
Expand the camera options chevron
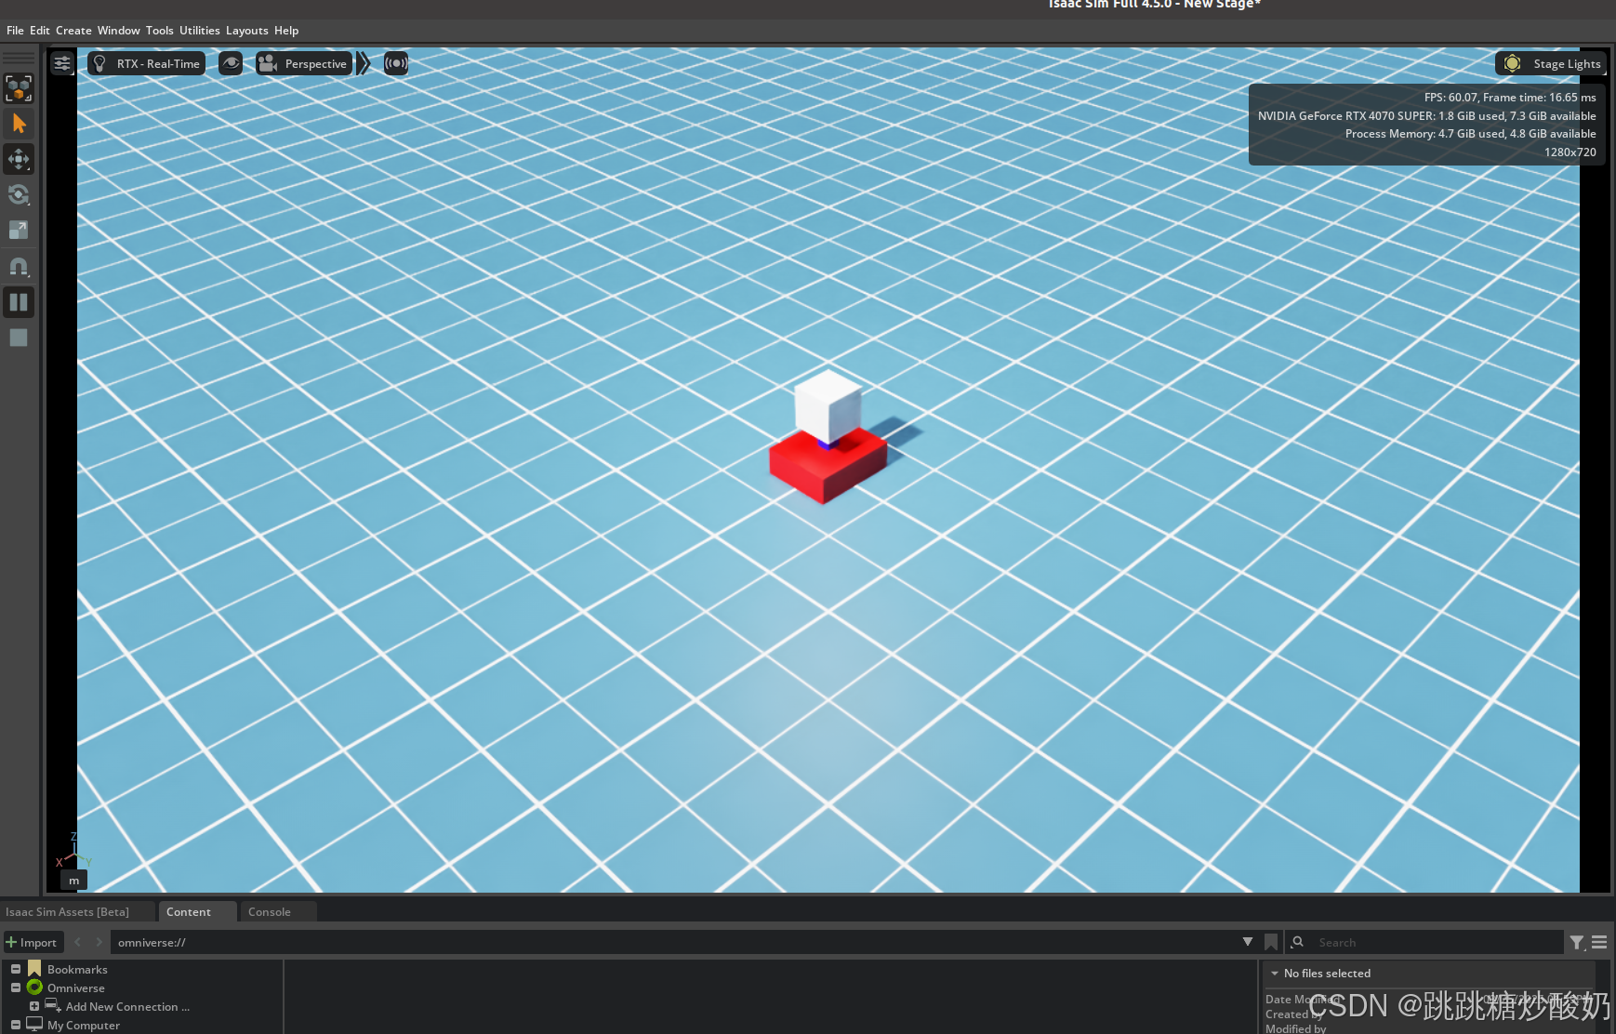coord(364,63)
